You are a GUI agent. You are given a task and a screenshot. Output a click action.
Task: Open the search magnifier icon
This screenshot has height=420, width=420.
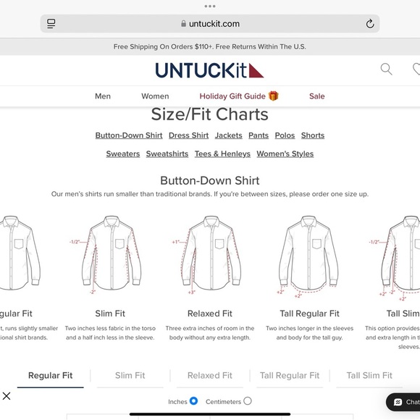pos(386,70)
